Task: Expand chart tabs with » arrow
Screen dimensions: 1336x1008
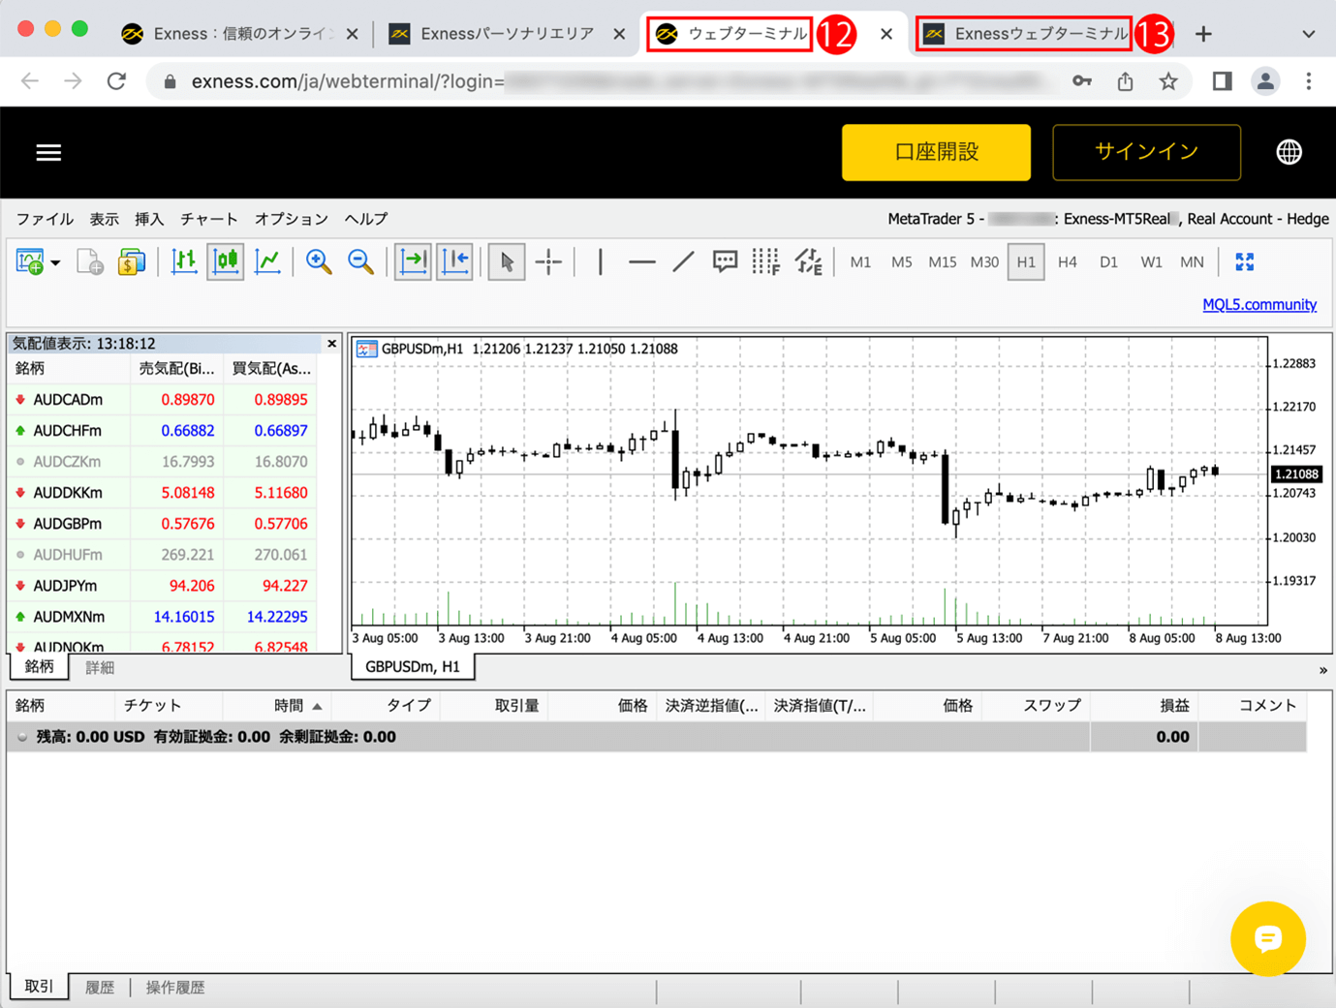Action: 1322,670
